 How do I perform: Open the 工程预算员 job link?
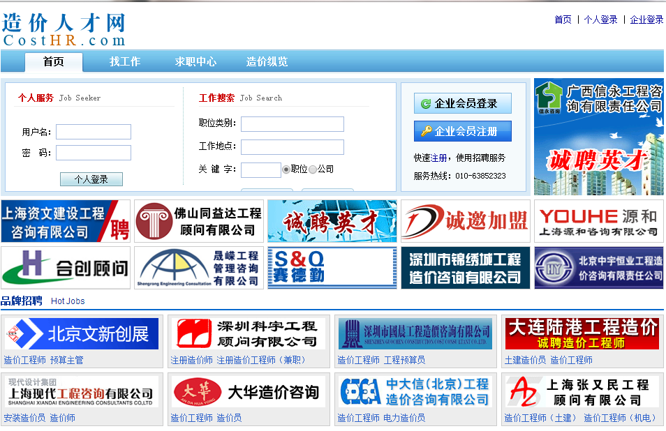[x=404, y=360]
